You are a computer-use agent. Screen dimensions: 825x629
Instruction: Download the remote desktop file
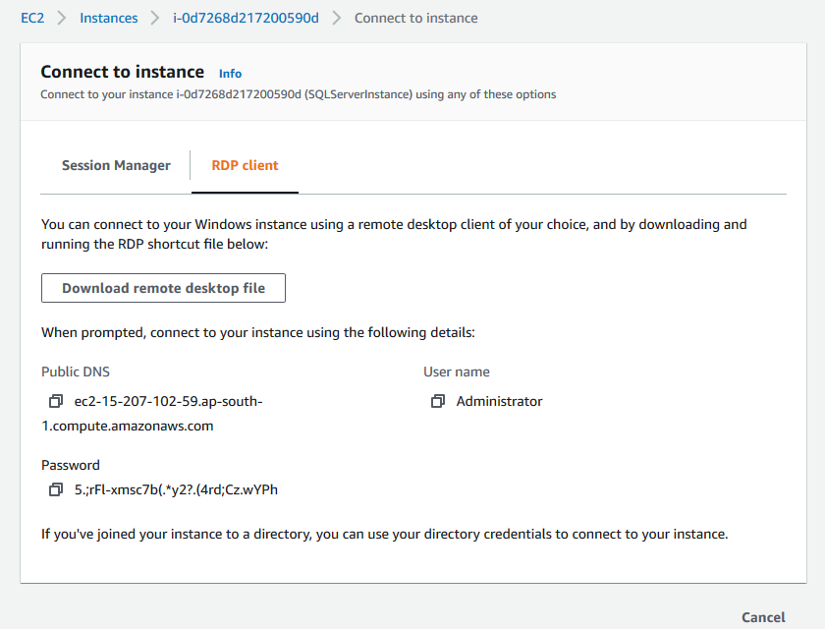[x=163, y=289]
